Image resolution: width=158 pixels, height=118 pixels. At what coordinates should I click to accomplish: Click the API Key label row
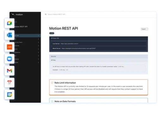tap(99, 60)
